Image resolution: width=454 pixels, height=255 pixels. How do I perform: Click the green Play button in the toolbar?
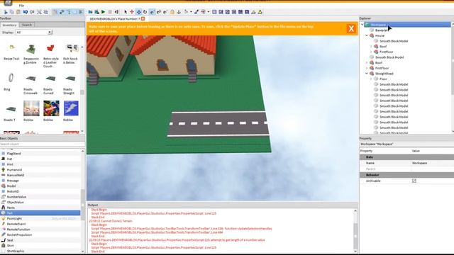click(103, 12)
